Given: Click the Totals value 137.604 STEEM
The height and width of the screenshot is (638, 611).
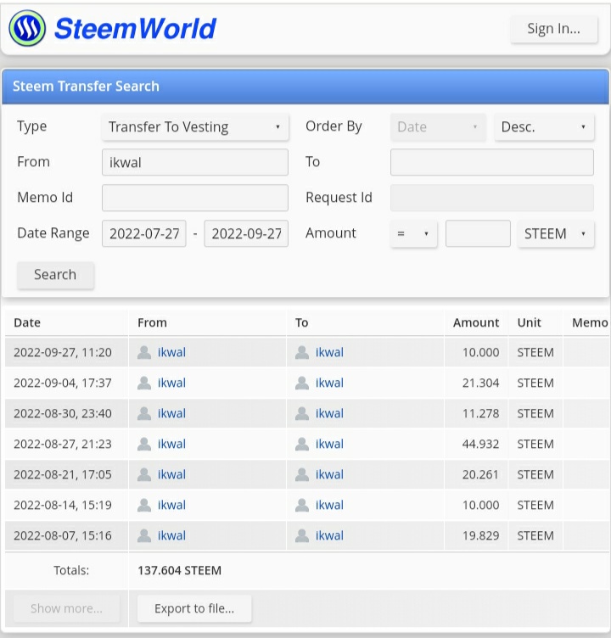Looking at the screenshot, I should pyautogui.click(x=180, y=570).
